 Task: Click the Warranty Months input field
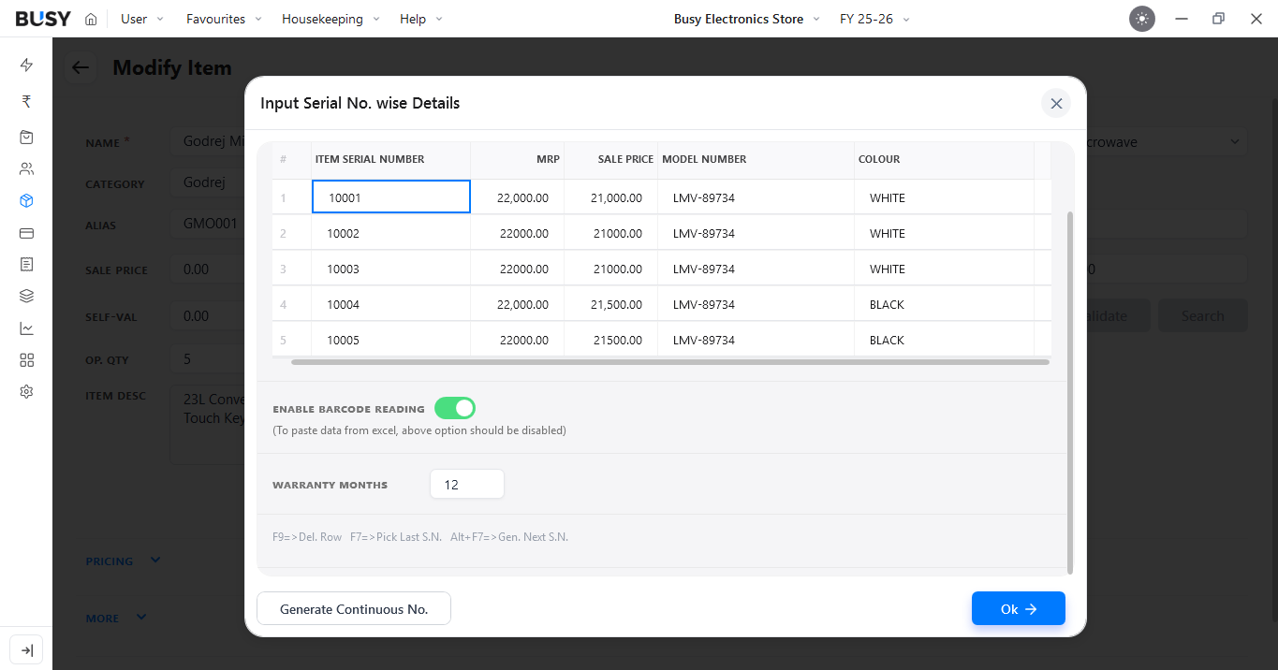(467, 485)
